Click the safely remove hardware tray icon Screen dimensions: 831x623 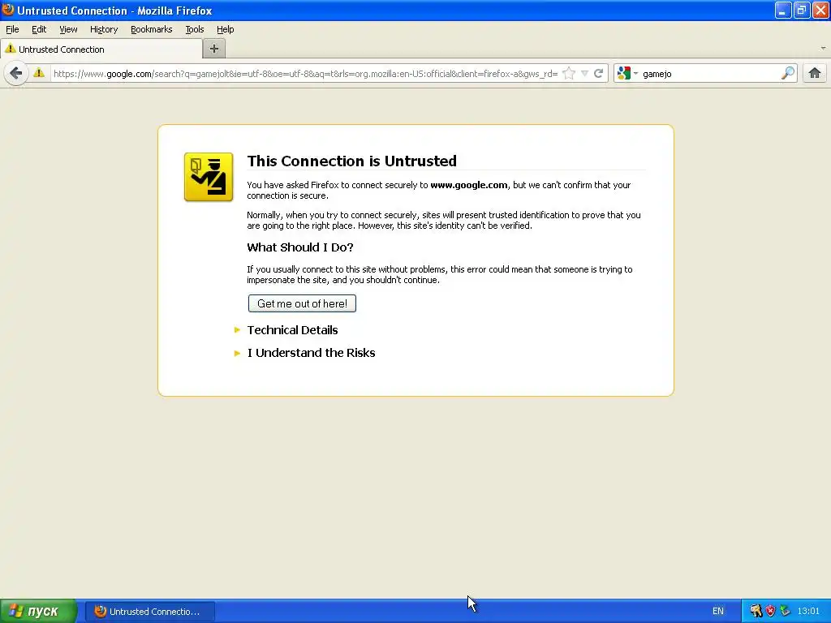pos(785,611)
